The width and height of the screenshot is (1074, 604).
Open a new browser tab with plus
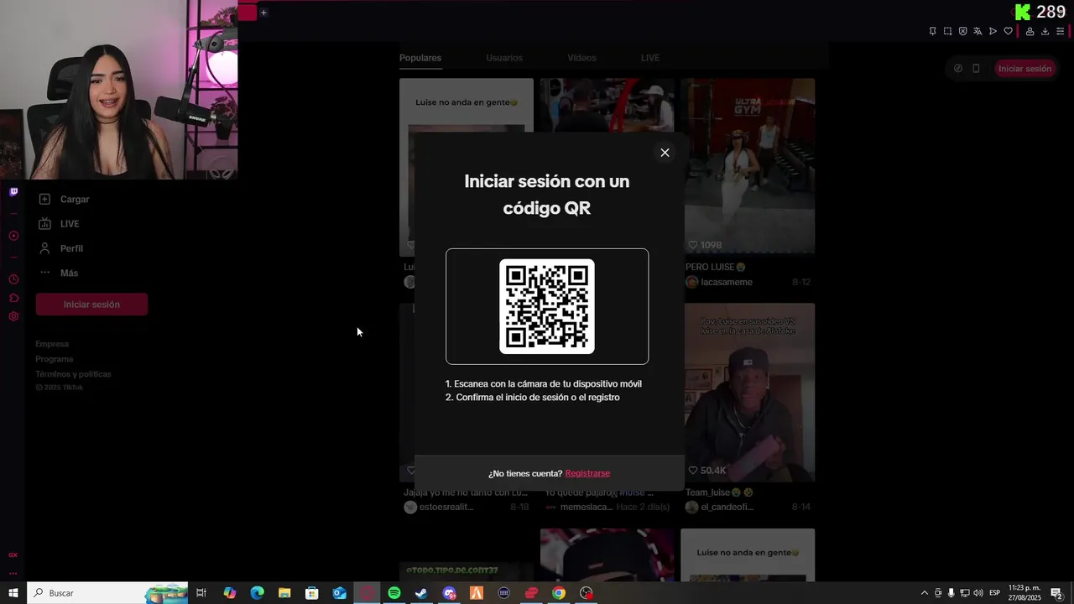point(263,13)
